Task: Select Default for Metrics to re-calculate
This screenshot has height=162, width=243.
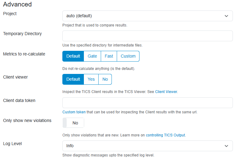Action: pos(73,56)
